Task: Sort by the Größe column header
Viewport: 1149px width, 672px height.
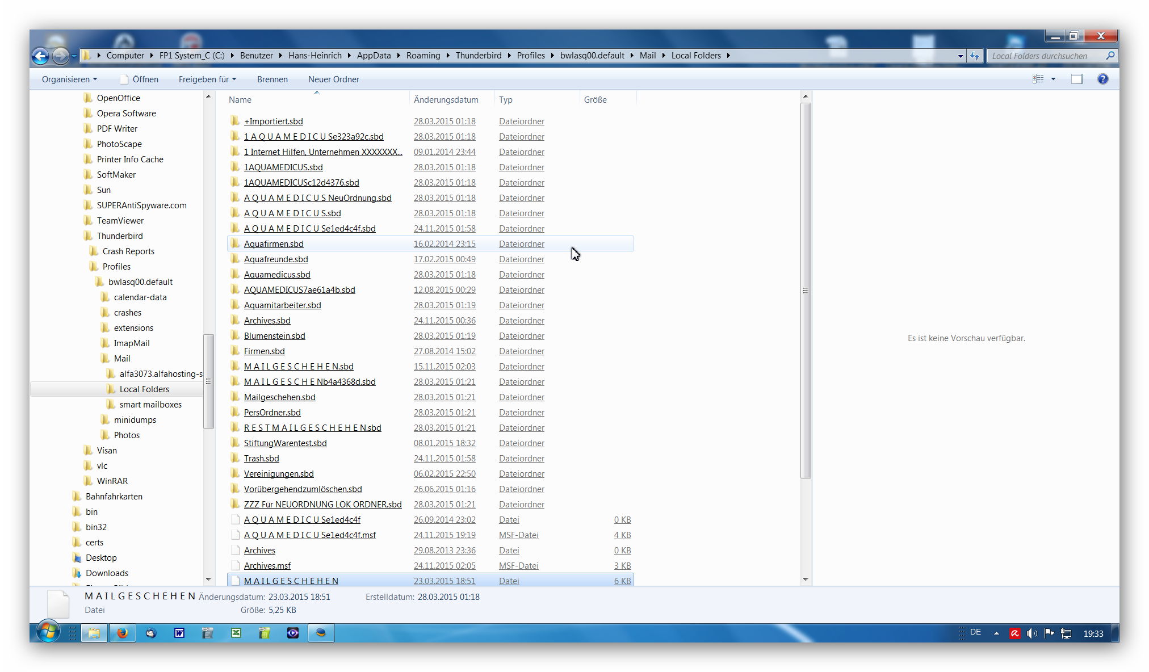Action: tap(595, 99)
